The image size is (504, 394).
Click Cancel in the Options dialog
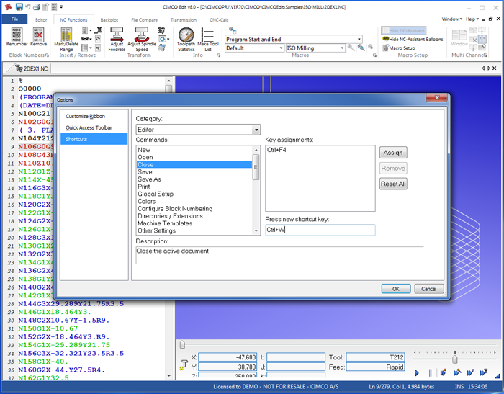429,289
